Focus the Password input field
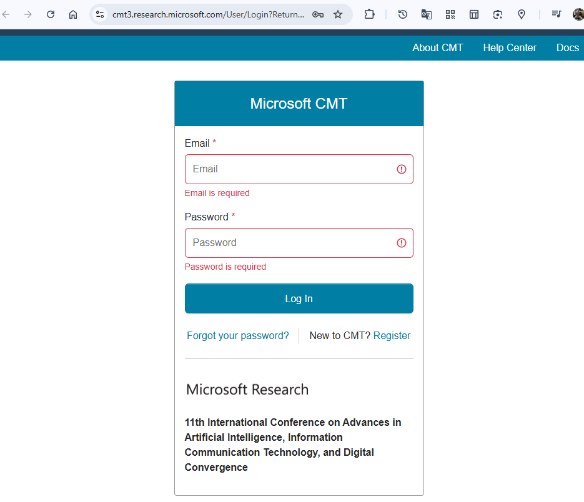This screenshot has width=584, height=502. 299,243
